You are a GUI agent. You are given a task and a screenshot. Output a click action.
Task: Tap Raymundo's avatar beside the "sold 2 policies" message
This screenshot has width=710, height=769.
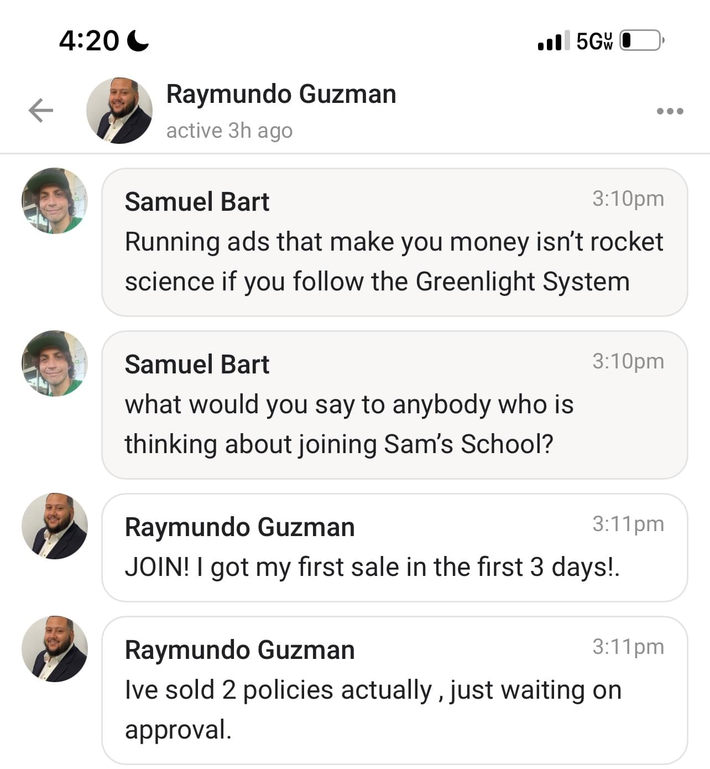pyautogui.click(x=54, y=649)
